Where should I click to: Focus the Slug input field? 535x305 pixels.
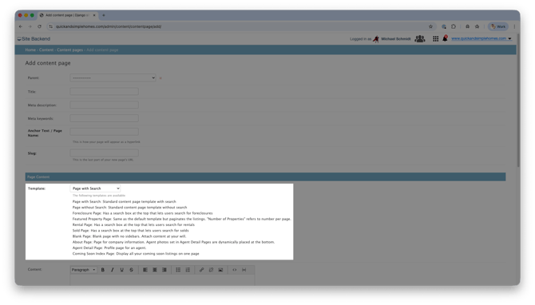coord(104,152)
